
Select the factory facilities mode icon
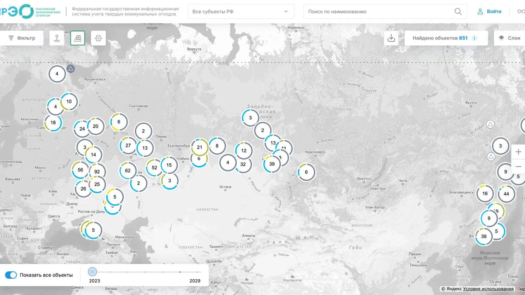point(78,38)
